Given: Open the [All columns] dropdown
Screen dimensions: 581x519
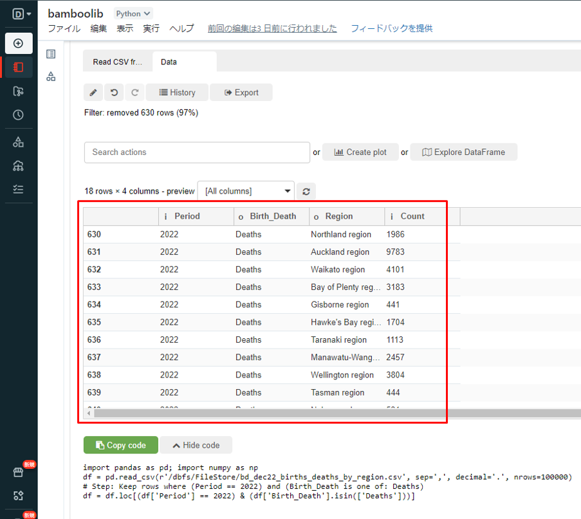Looking at the screenshot, I should coord(246,191).
